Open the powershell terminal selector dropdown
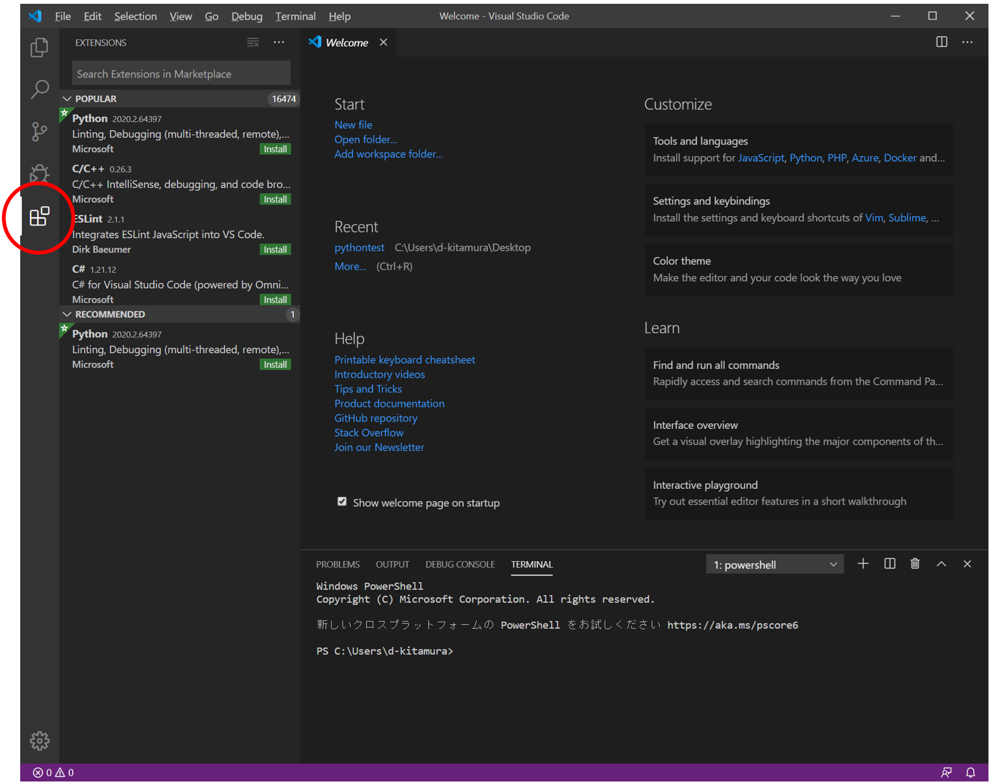991x784 pixels. click(x=775, y=564)
